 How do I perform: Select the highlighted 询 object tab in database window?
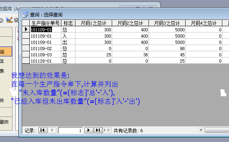click(6, 52)
